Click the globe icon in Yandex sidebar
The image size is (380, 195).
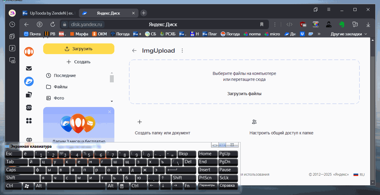(29, 140)
